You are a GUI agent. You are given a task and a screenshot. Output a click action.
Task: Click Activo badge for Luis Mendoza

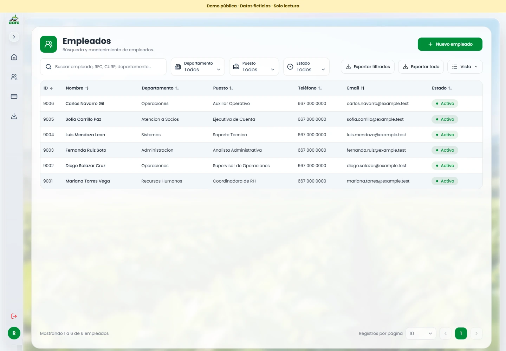pyautogui.click(x=445, y=135)
